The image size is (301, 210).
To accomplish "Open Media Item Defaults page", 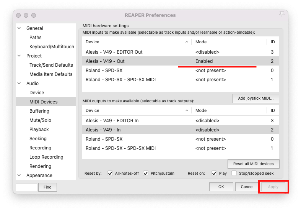I will tap(51, 74).
